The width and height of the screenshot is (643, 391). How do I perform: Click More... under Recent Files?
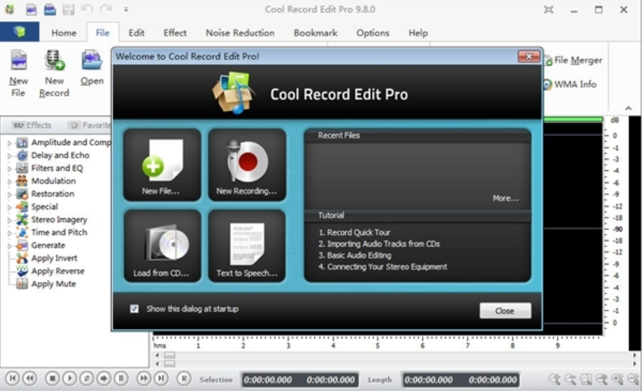(x=505, y=198)
